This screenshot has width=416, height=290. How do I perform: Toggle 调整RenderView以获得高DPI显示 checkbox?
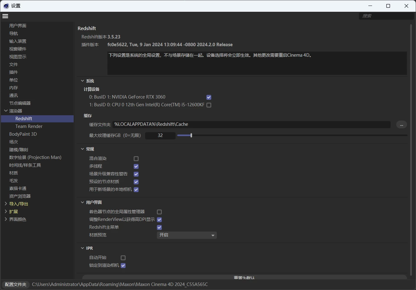pyautogui.click(x=159, y=220)
